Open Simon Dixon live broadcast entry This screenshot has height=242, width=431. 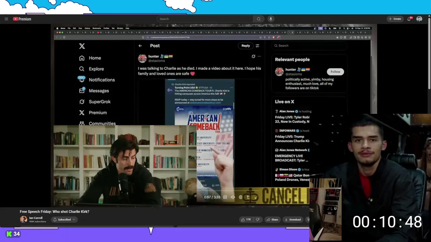pyautogui.click(x=292, y=175)
